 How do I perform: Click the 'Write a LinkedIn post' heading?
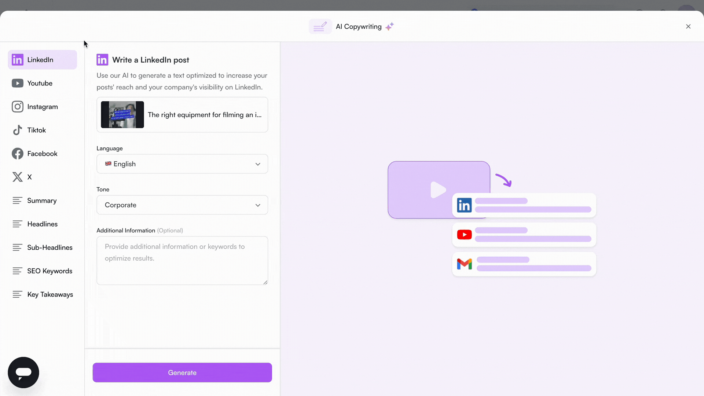[151, 60]
